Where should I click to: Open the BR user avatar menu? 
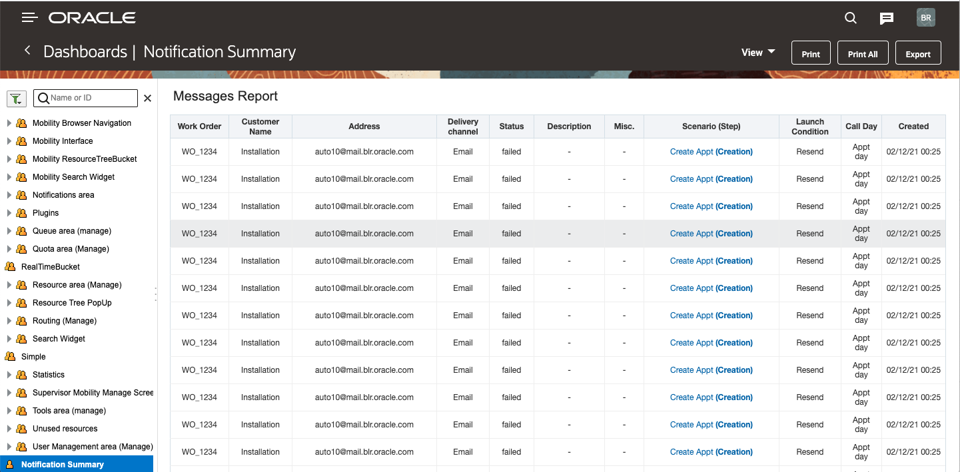pyautogui.click(x=925, y=18)
